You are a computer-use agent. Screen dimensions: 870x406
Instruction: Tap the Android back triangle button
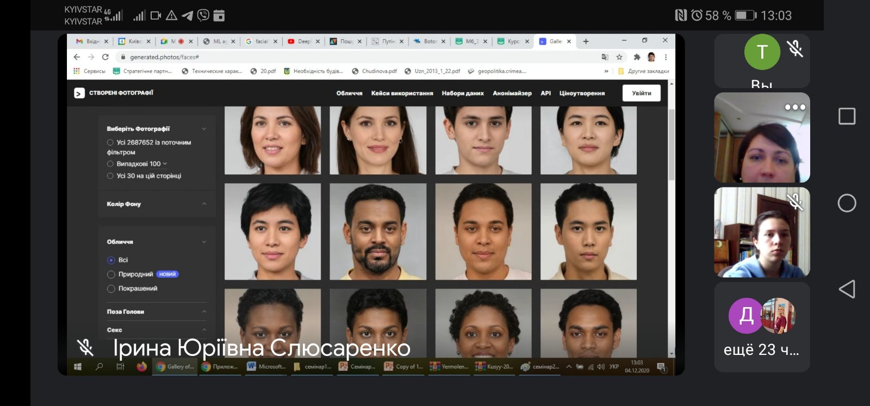point(847,289)
